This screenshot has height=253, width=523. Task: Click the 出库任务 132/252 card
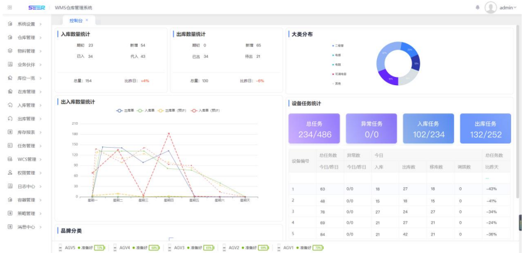(x=485, y=129)
